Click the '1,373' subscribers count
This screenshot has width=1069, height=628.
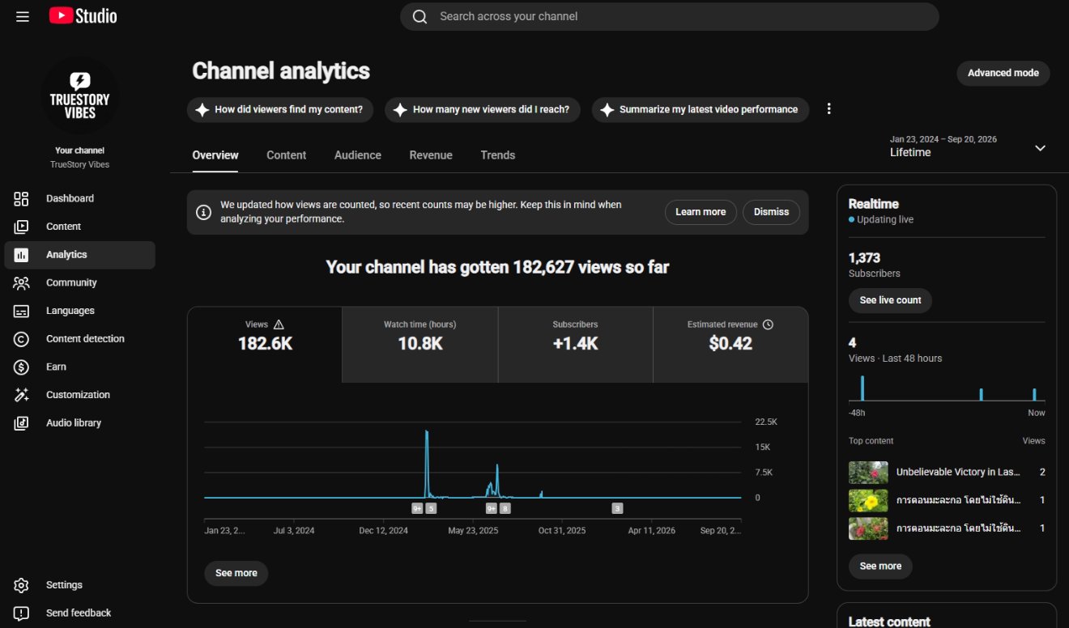click(864, 258)
